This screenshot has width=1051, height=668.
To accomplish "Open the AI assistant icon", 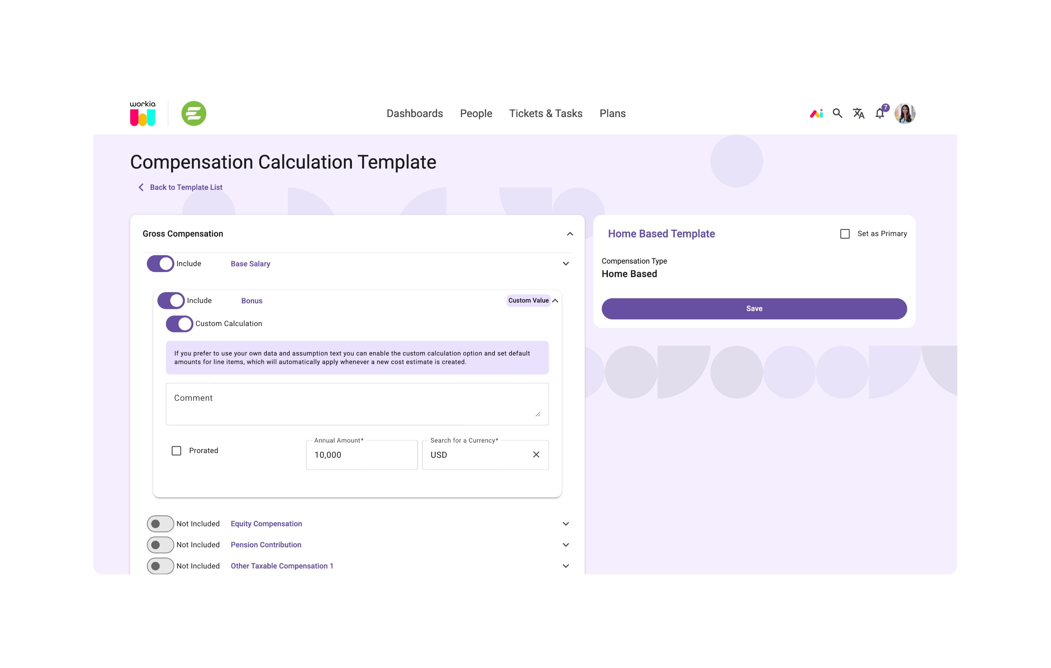I will [816, 113].
